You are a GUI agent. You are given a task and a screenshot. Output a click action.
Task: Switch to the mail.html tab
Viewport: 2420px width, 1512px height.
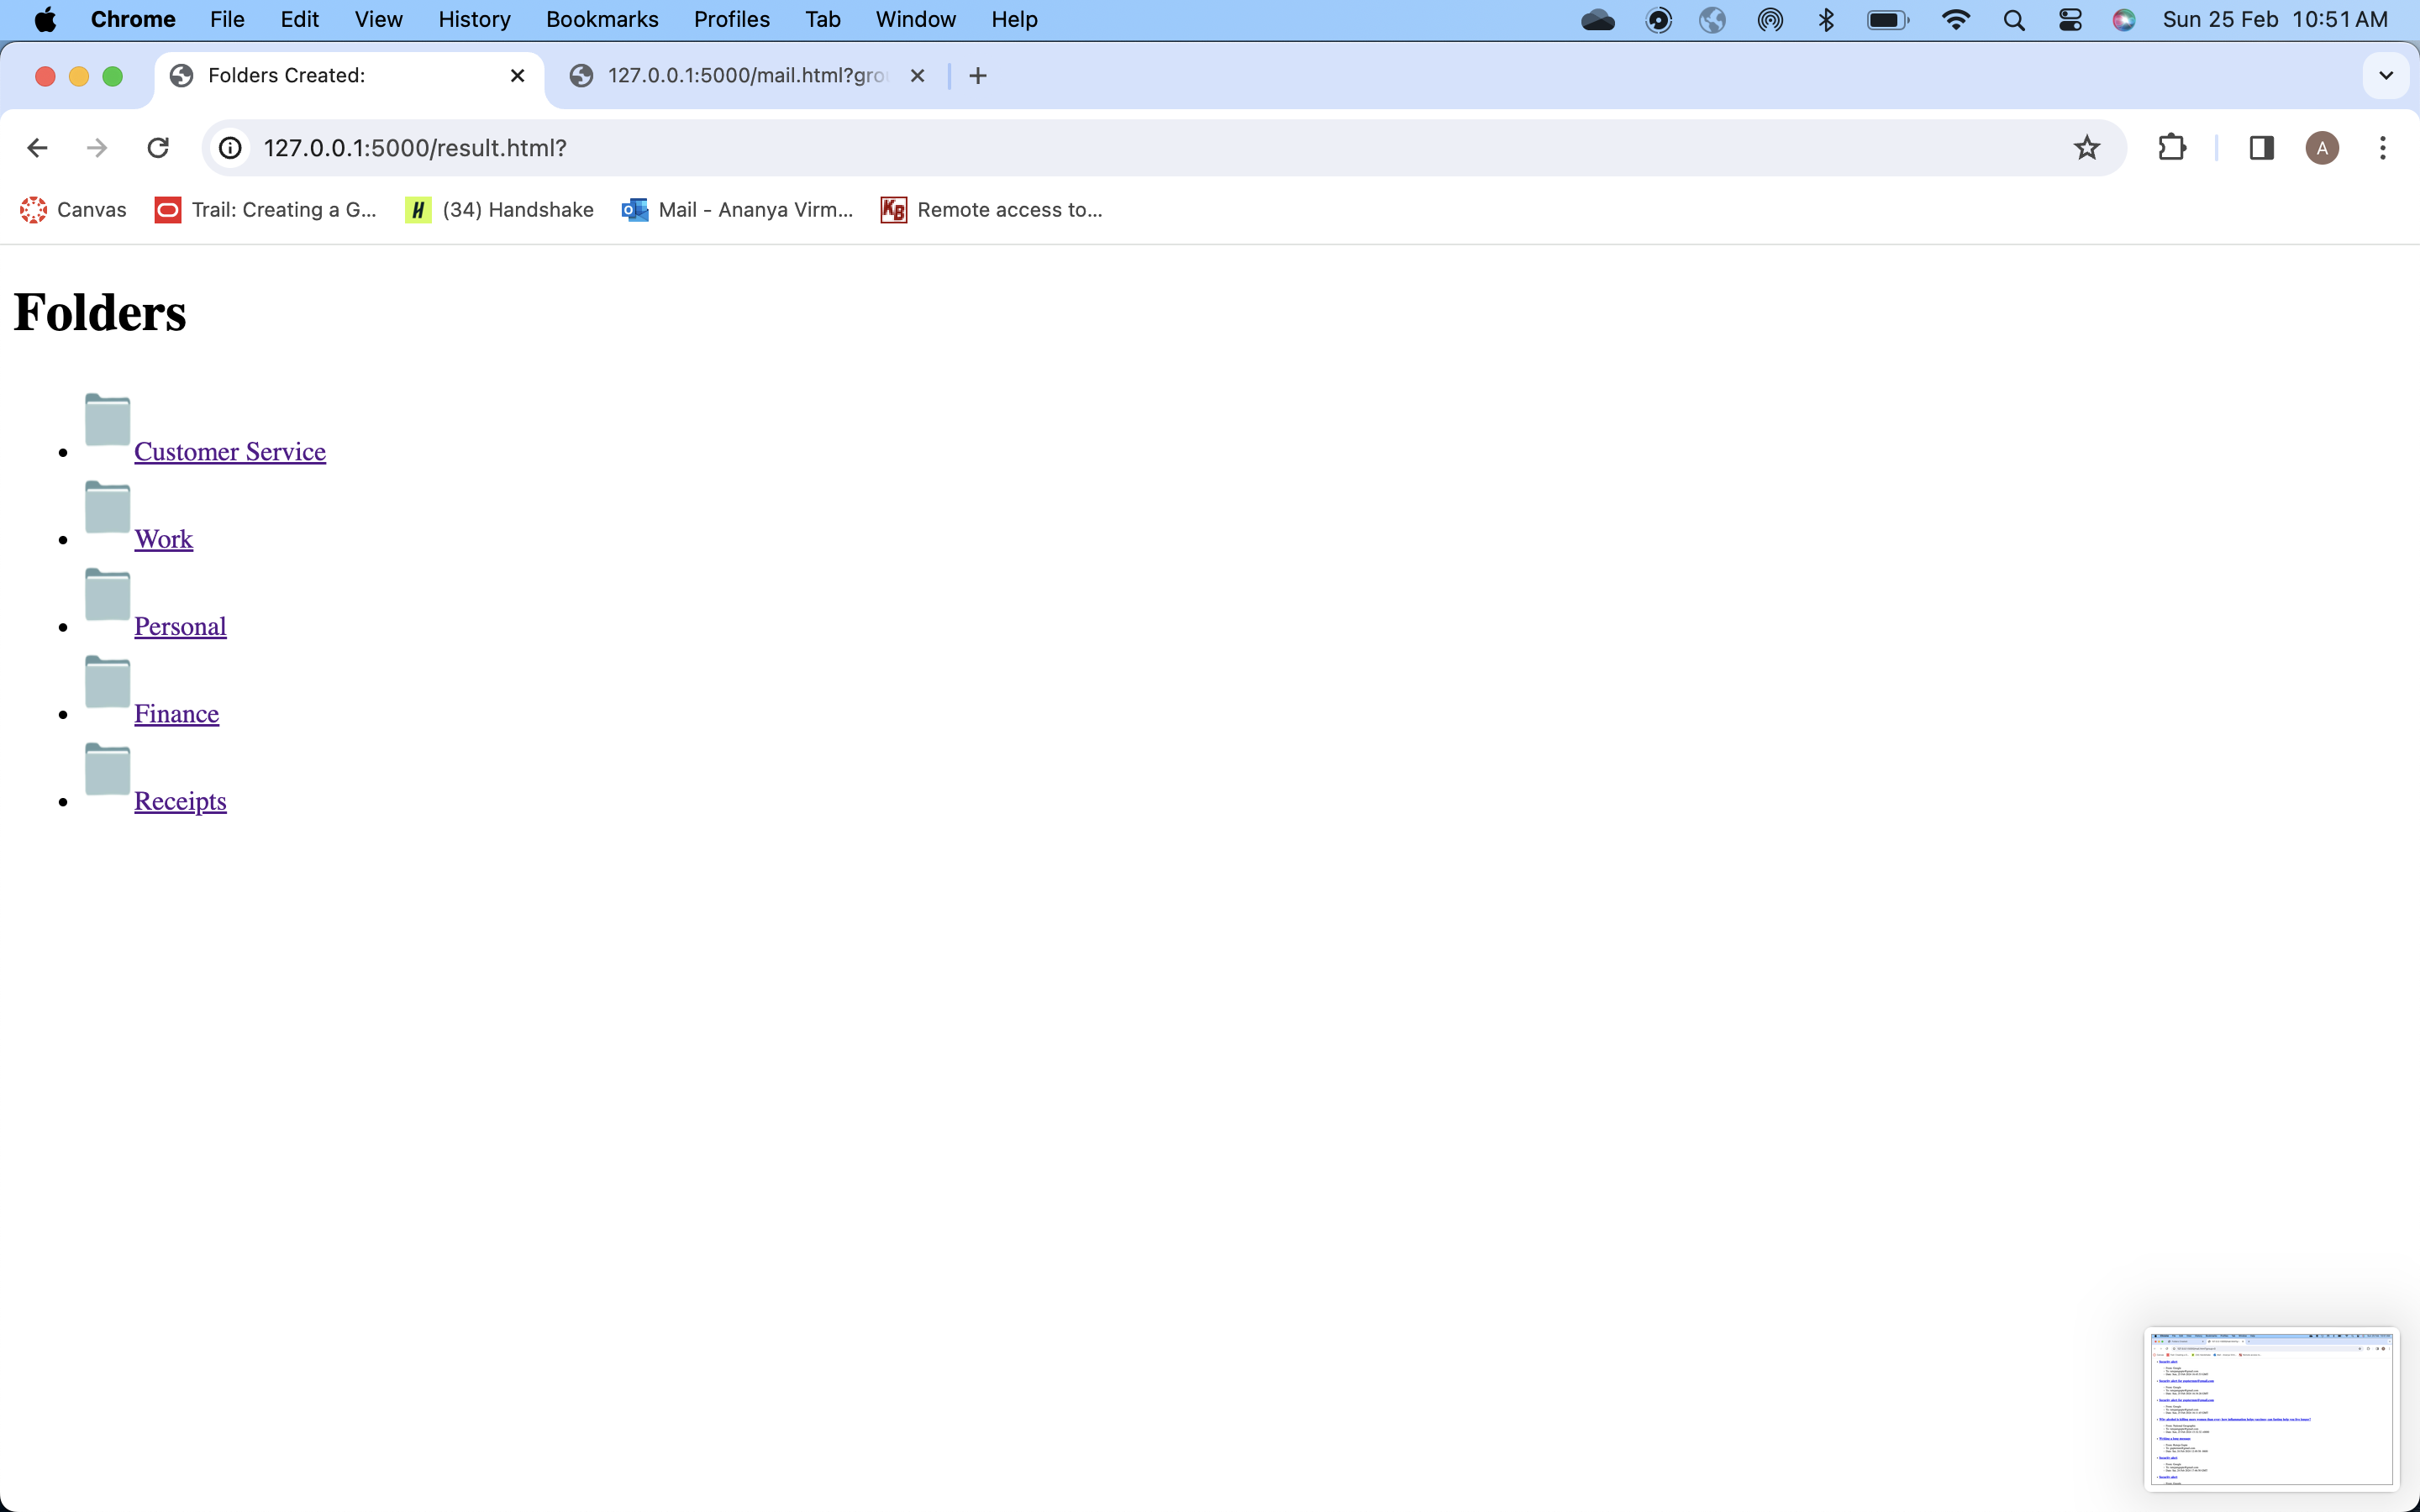coord(745,76)
